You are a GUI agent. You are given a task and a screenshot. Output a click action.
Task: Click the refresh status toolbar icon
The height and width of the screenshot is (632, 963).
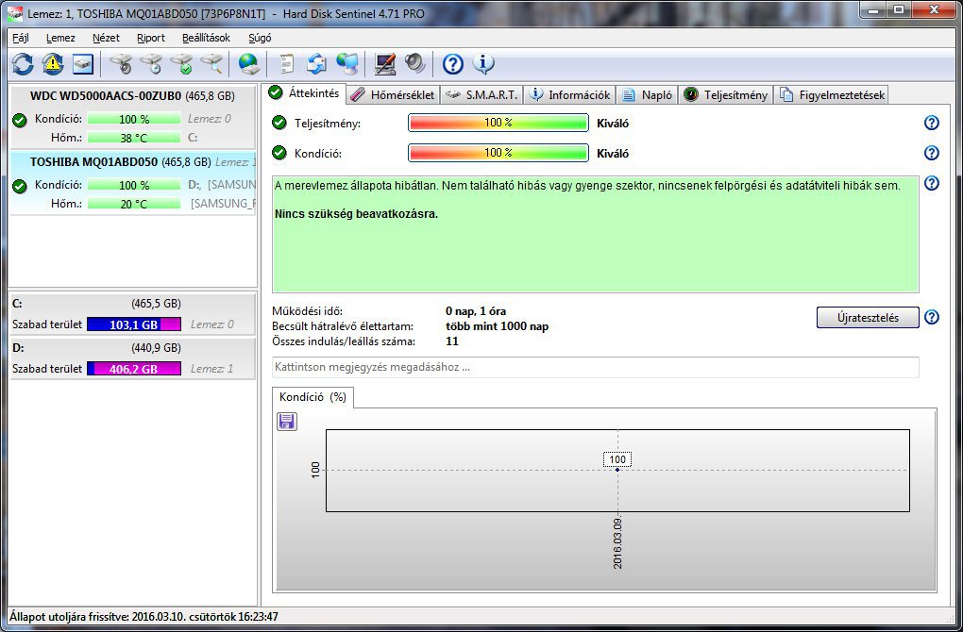click(23, 64)
